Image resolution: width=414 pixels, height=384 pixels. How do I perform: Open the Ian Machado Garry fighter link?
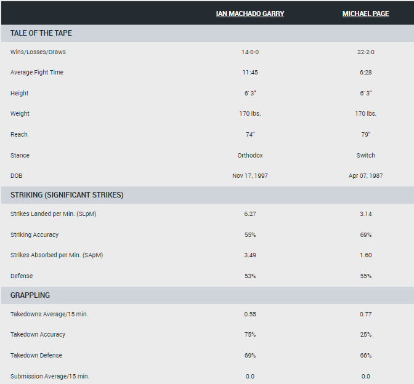250,14
